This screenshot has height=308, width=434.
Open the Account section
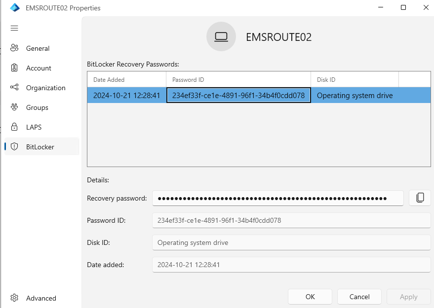click(x=39, y=68)
